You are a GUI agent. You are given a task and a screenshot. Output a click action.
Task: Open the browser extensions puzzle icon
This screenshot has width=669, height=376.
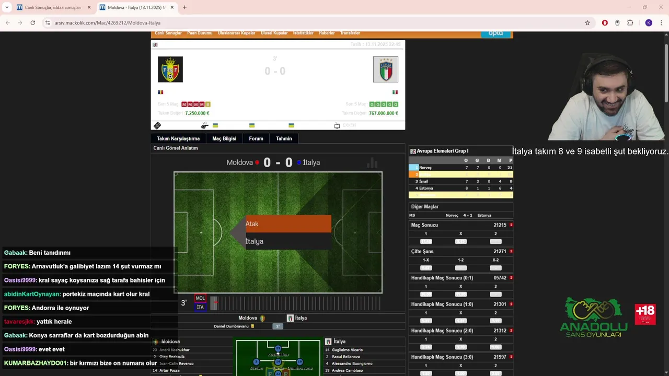[x=630, y=23]
